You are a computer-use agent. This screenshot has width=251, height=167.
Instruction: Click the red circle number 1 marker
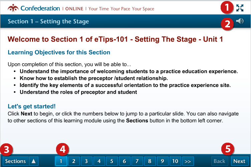[x=227, y=7]
